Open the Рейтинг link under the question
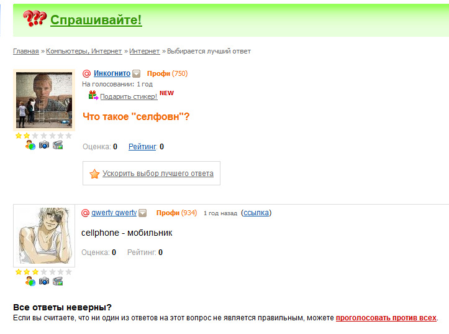This screenshot has width=449, height=334. (x=142, y=147)
